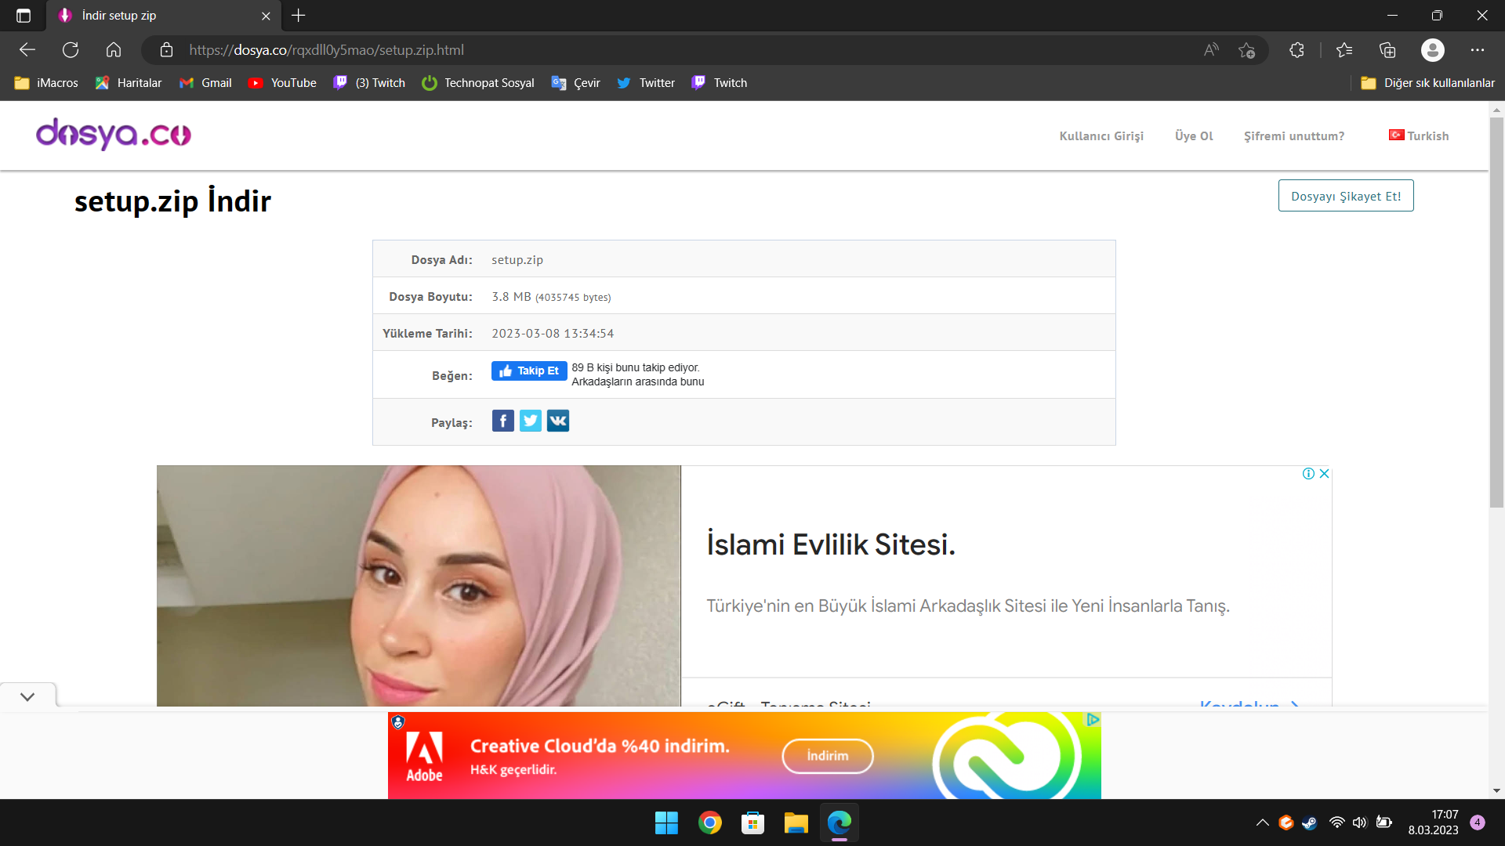Close the Islami Evlilik ad
Image resolution: width=1505 pixels, height=846 pixels.
click(x=1324, y=474)
